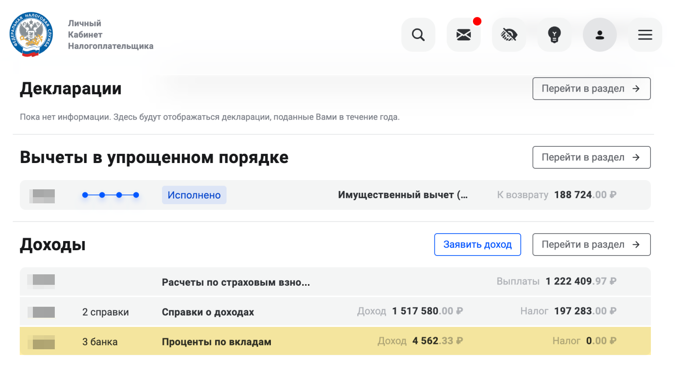Expand the 2 справки income certificates
Image resolution: width=675 pixels, height=383 pixels.
tap(105, 312)
